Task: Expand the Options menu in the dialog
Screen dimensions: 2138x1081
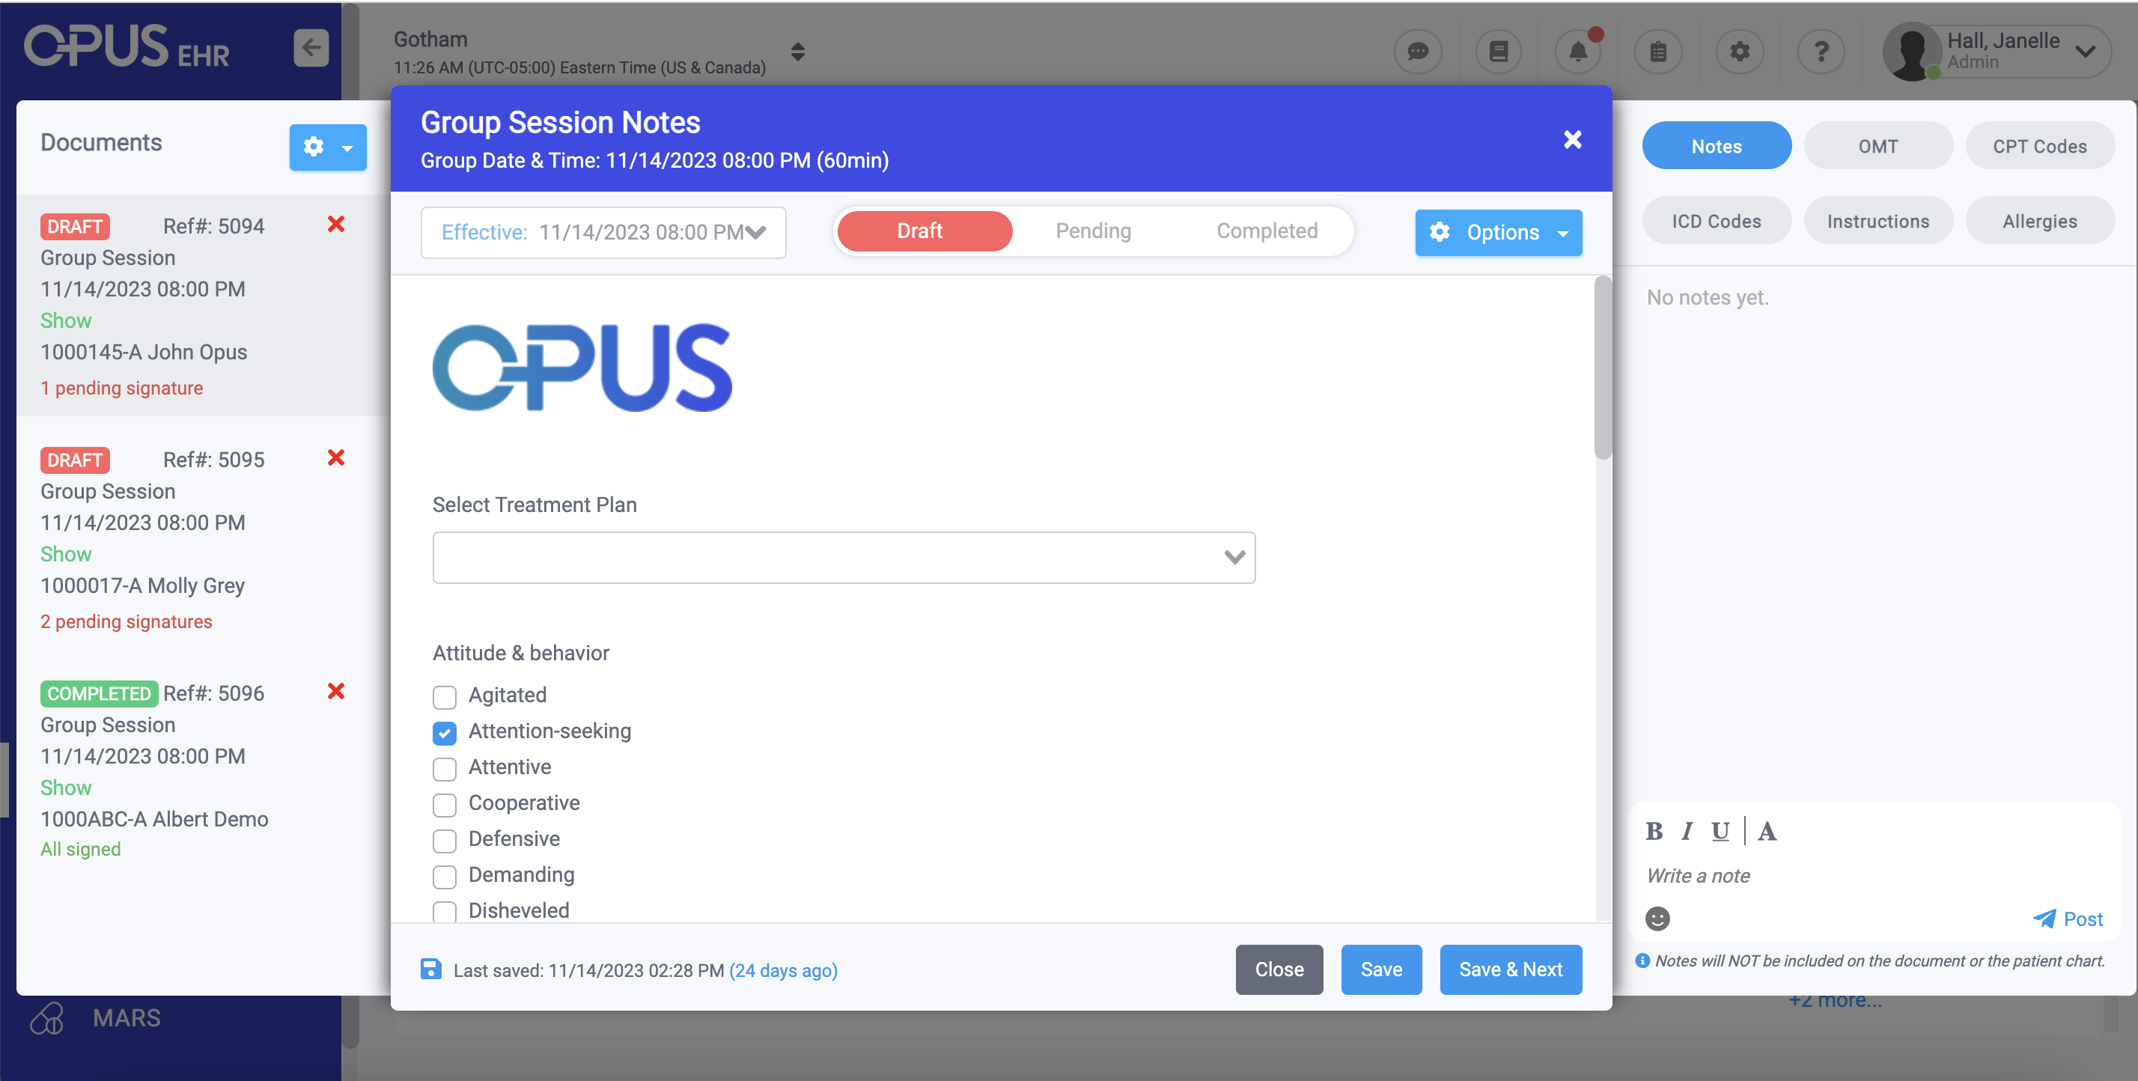Action: point(1499,233)
